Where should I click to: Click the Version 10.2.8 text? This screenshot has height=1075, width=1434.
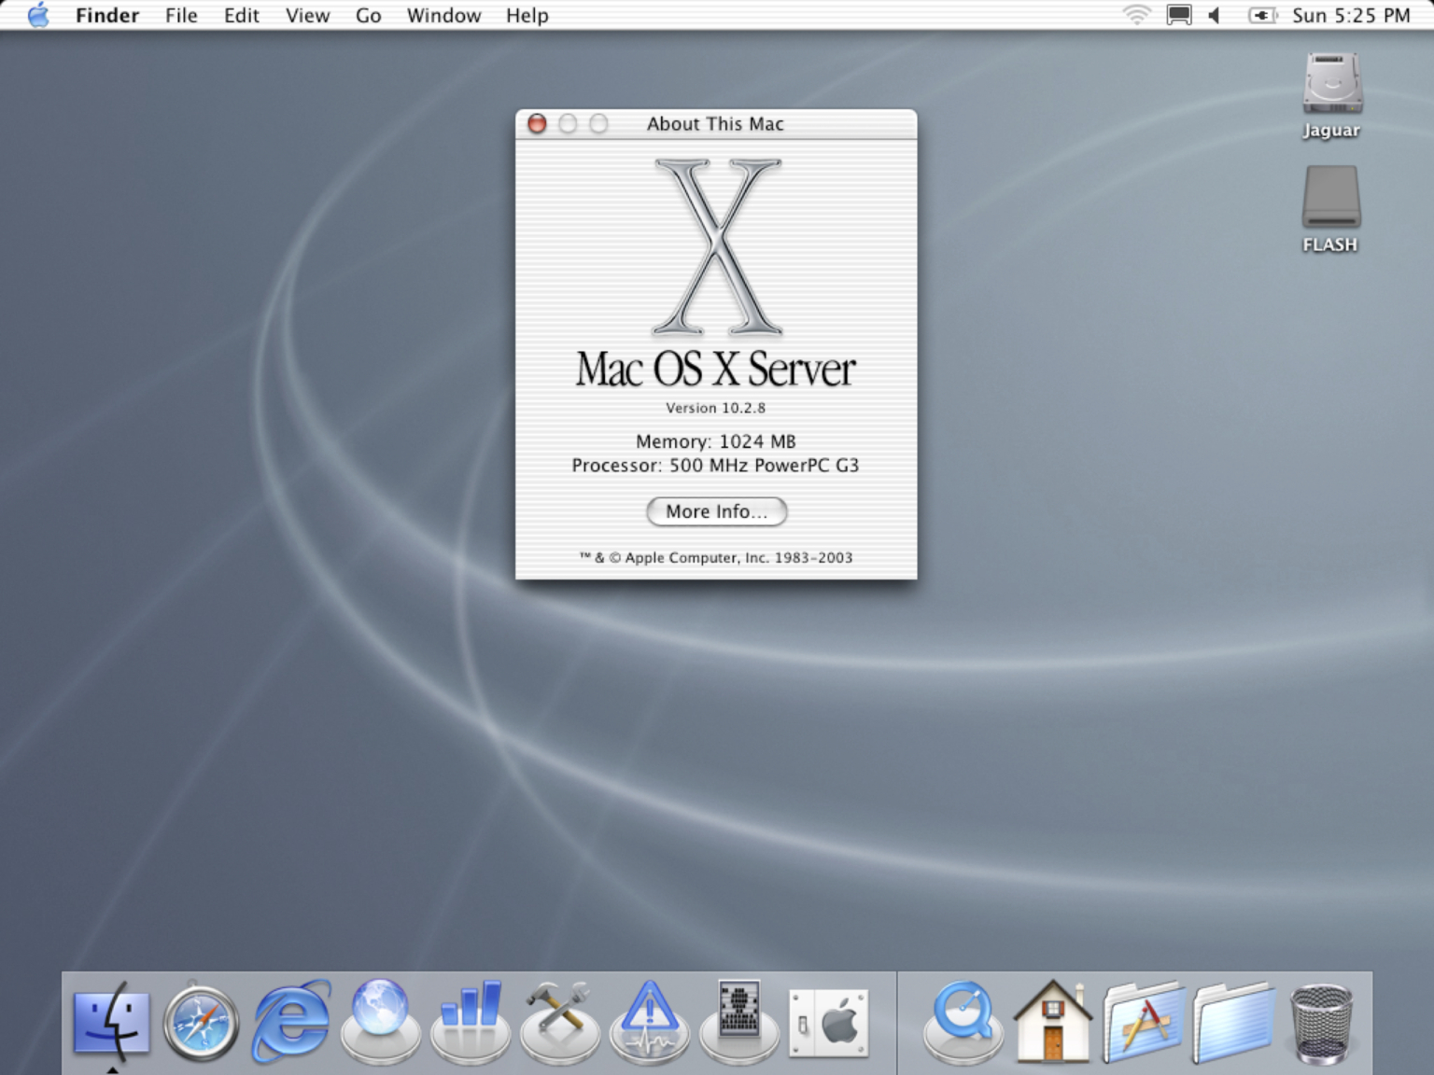[x=715, y=408]
